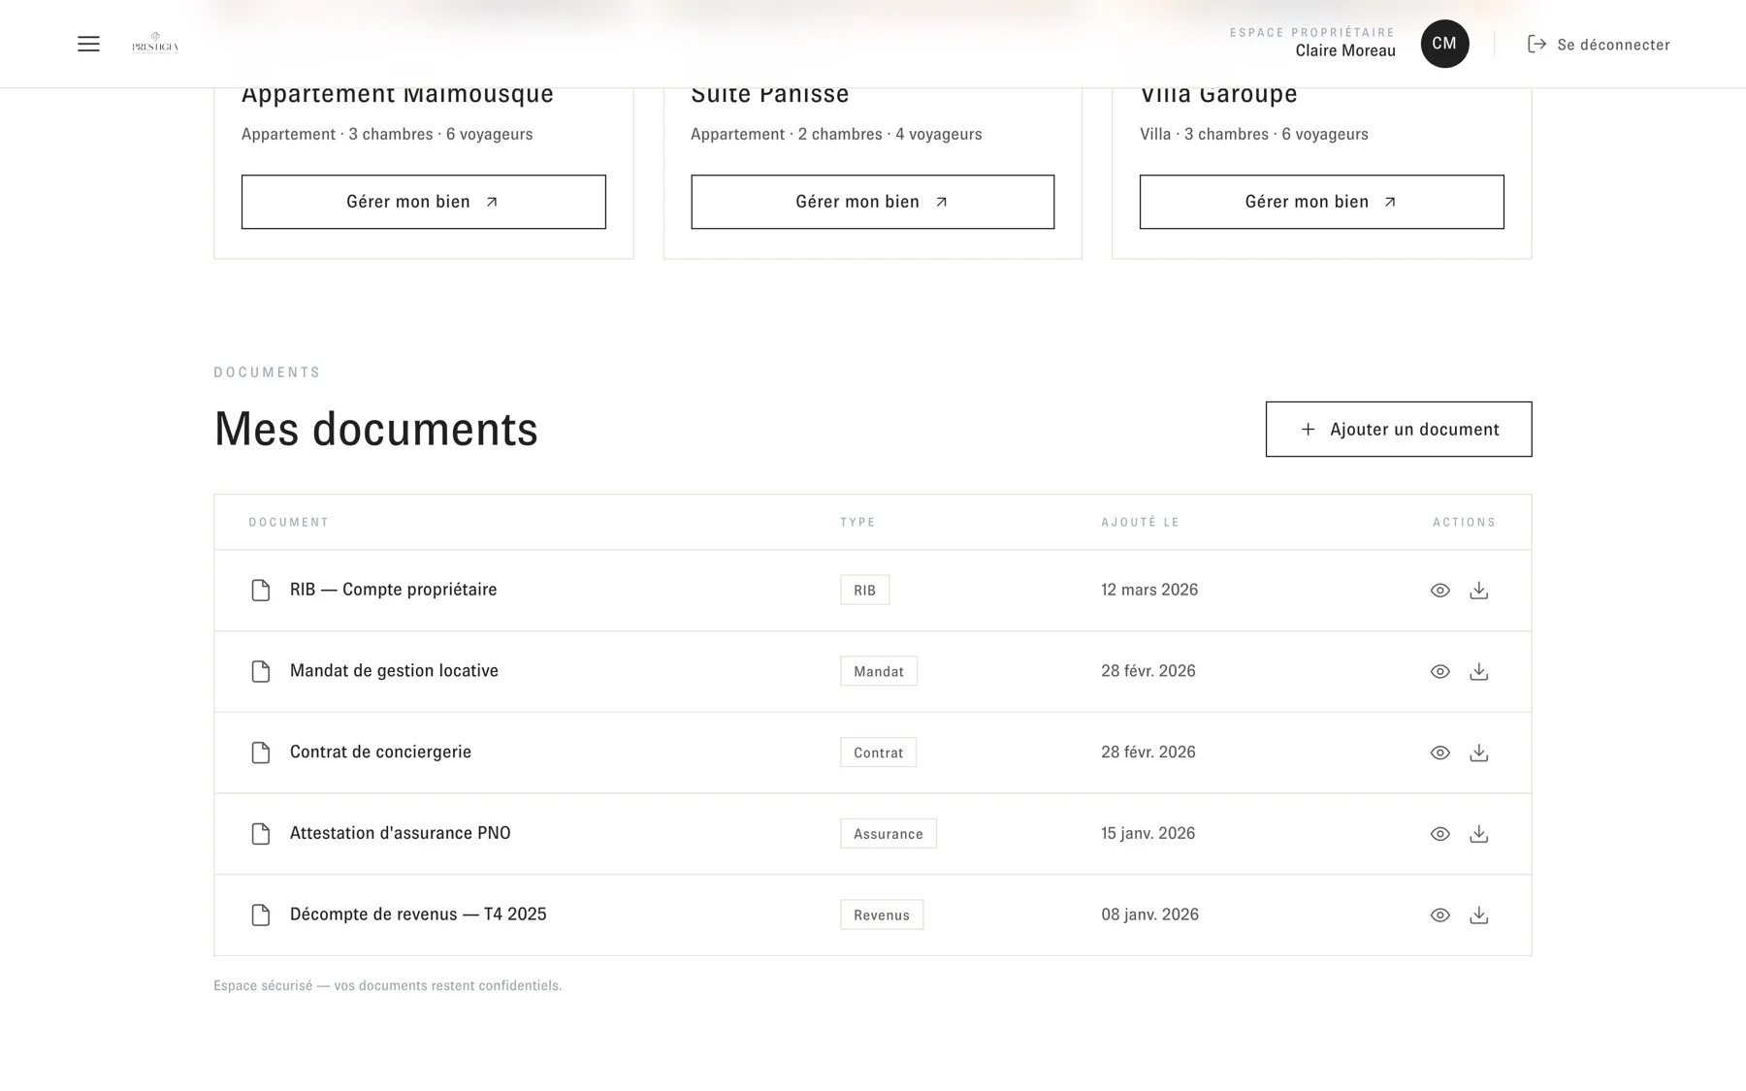Download the Mandat de gestion locative file
Viewport: 1746px width, 1091px height.
pyautogui.click(x=1478, y=672)
